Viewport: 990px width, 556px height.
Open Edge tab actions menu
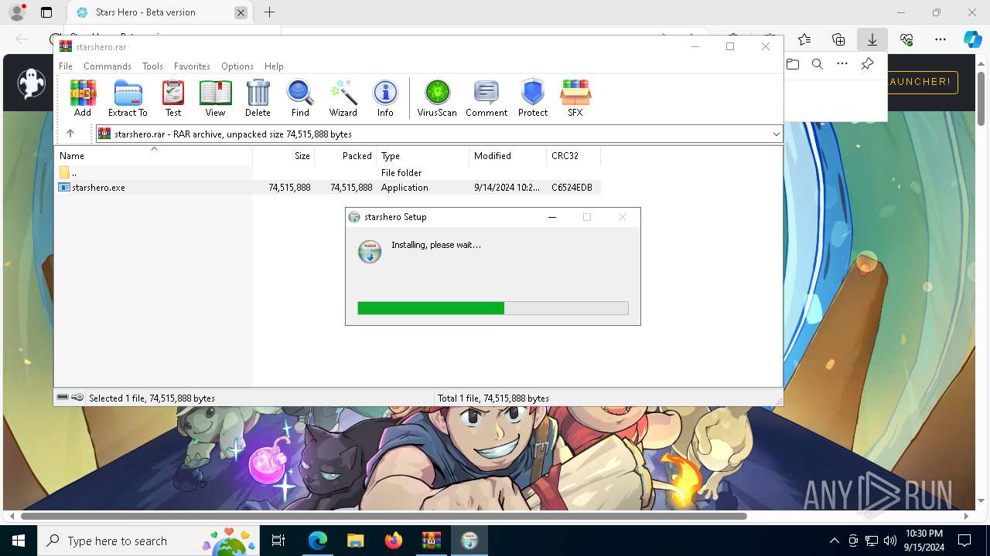click(46, 12)
